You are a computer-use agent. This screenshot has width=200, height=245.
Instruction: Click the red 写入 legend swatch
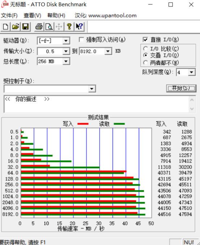point(83,124)
